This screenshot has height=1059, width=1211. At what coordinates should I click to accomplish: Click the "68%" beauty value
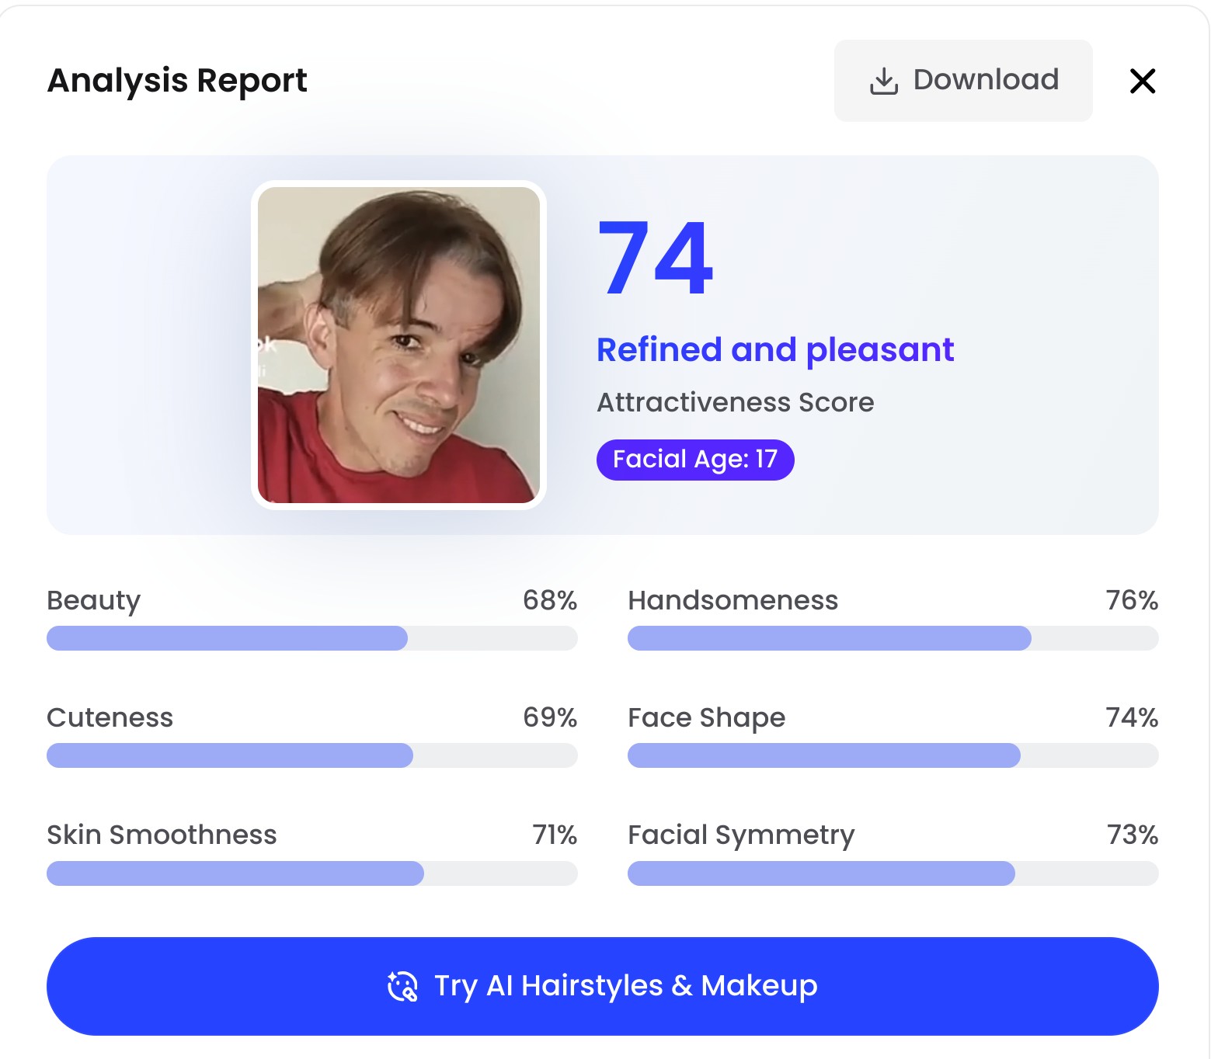pos(550,600)
